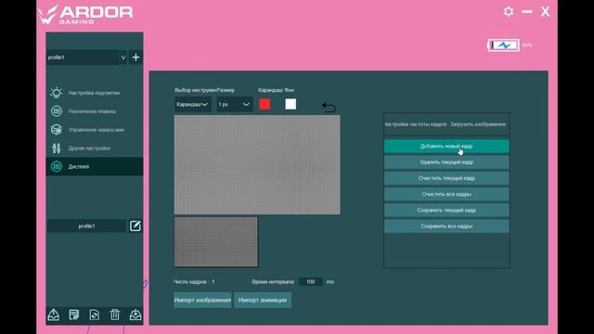Screen dimensions: 594x334
Task: Click on the large gray drawing canvas
Action: (257, 165)
